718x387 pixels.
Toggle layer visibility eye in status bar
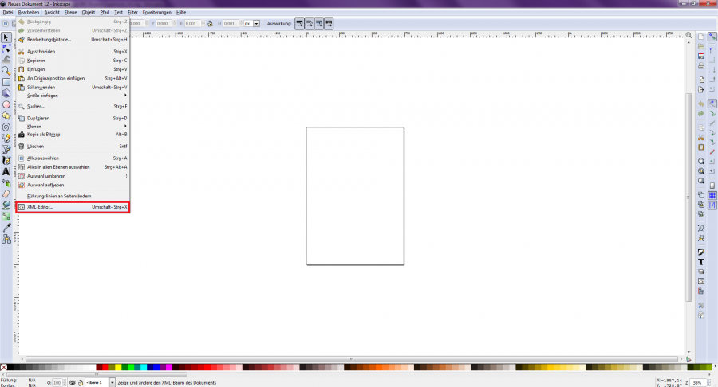[73, 382]
